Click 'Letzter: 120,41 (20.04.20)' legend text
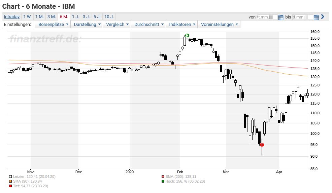 34,177
